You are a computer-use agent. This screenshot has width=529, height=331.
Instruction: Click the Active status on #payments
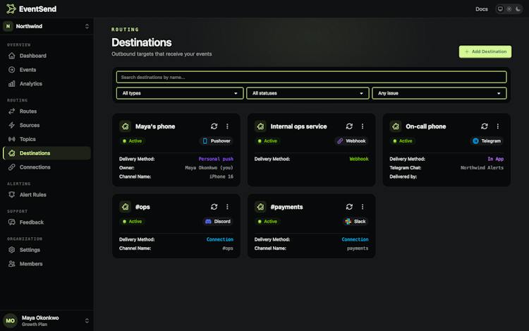pyautogui.click(x=267, y=222)
